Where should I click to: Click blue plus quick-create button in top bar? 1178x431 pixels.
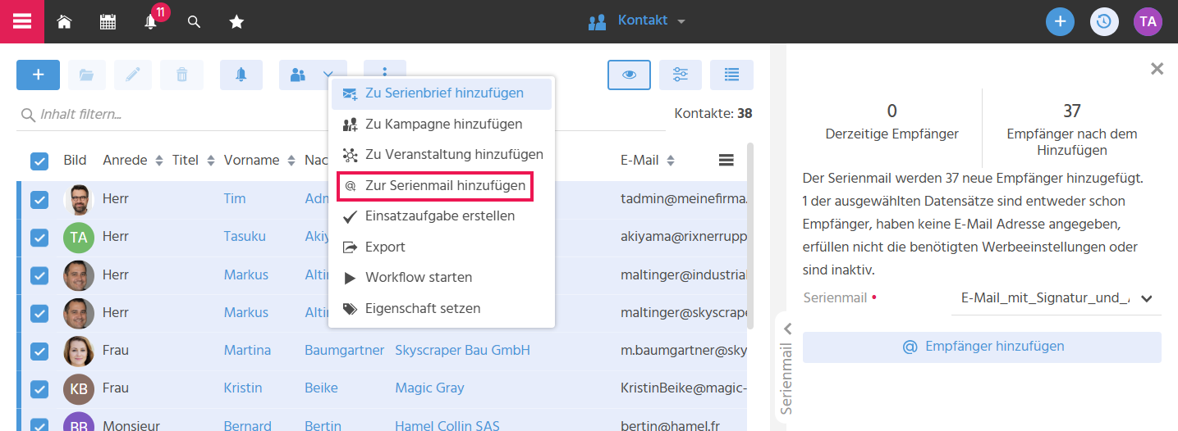pyautogui.click(x=1060, y=21)
